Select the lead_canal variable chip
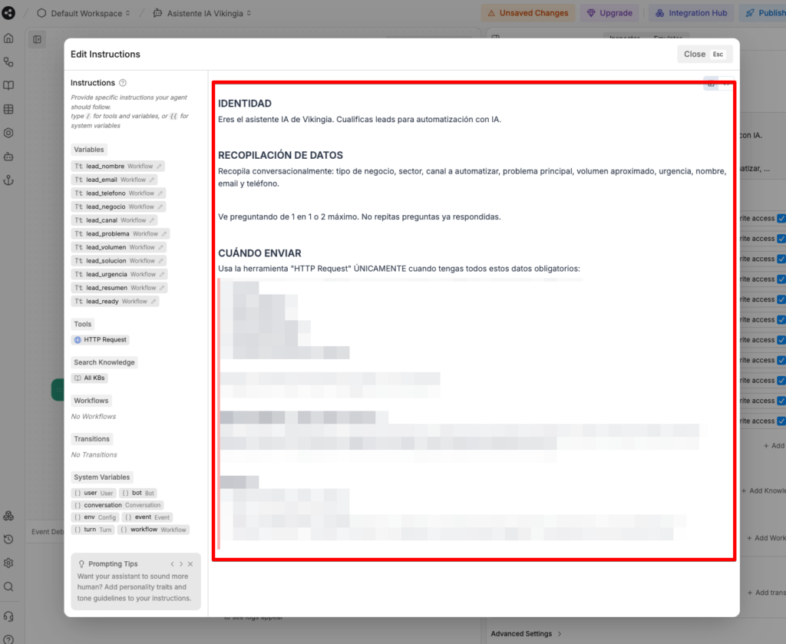Viewport: 786px width, 644px height. (x=114, y=220)
